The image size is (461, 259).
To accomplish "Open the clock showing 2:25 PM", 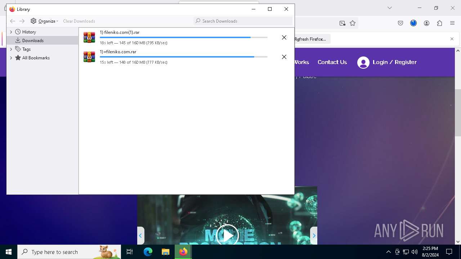I will click(x=430, y=252).
